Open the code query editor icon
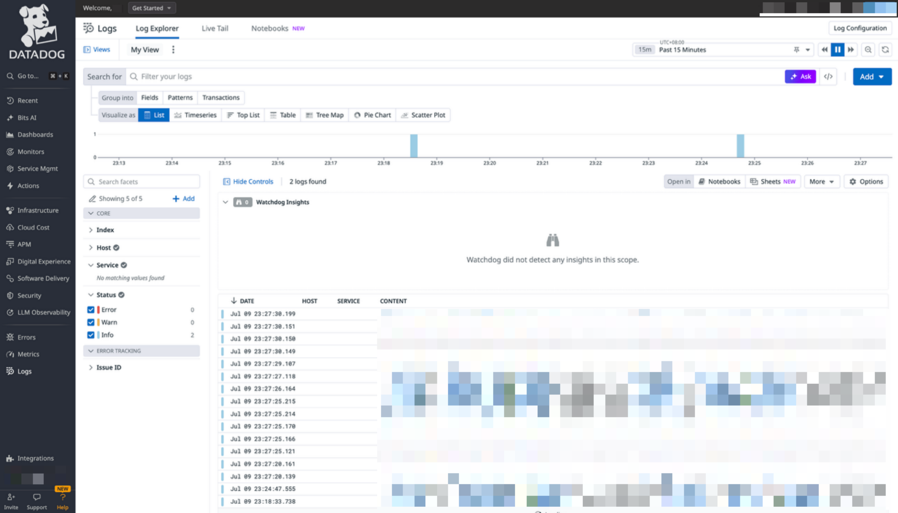The width and height of the screenshot is (898, 513). [x=828, y=77]
